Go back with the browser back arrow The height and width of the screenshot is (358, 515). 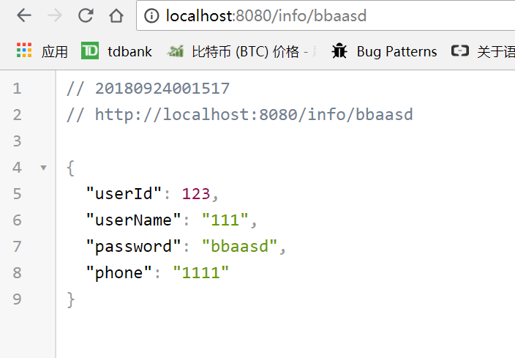click(24, 15)
